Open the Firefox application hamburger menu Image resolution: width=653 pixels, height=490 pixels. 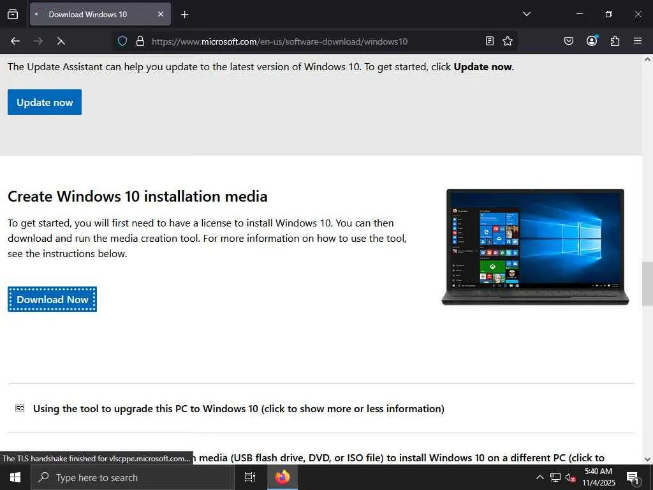[x=638, y=41]
